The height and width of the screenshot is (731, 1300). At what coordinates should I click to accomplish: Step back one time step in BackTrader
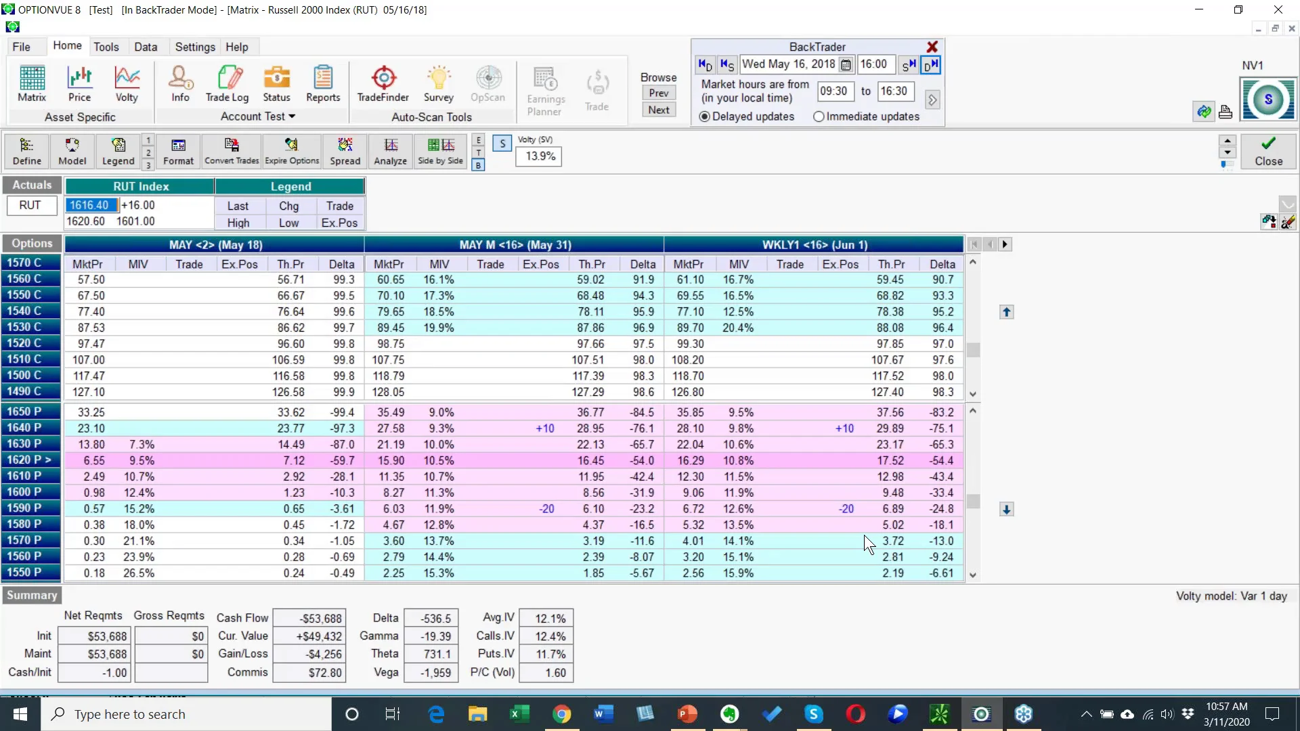(727, 64)
